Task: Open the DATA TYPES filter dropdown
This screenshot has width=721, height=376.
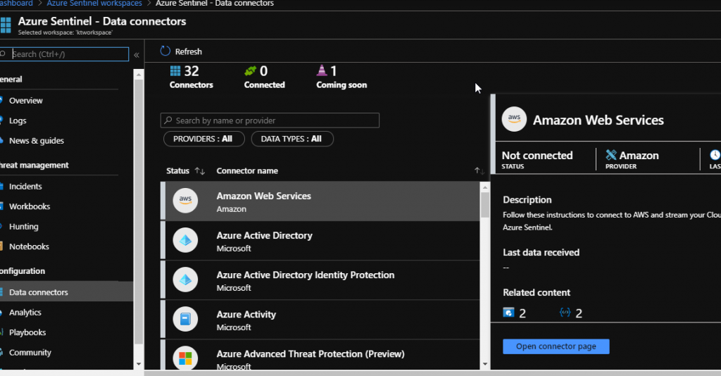Action: click(291, 139)
